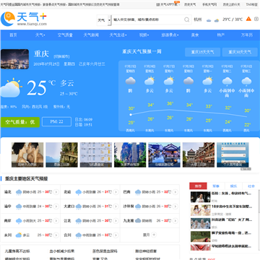Click the 乌镇旅游攻略 promo thumbnail

pyautogui.click(x=164, y=155)
